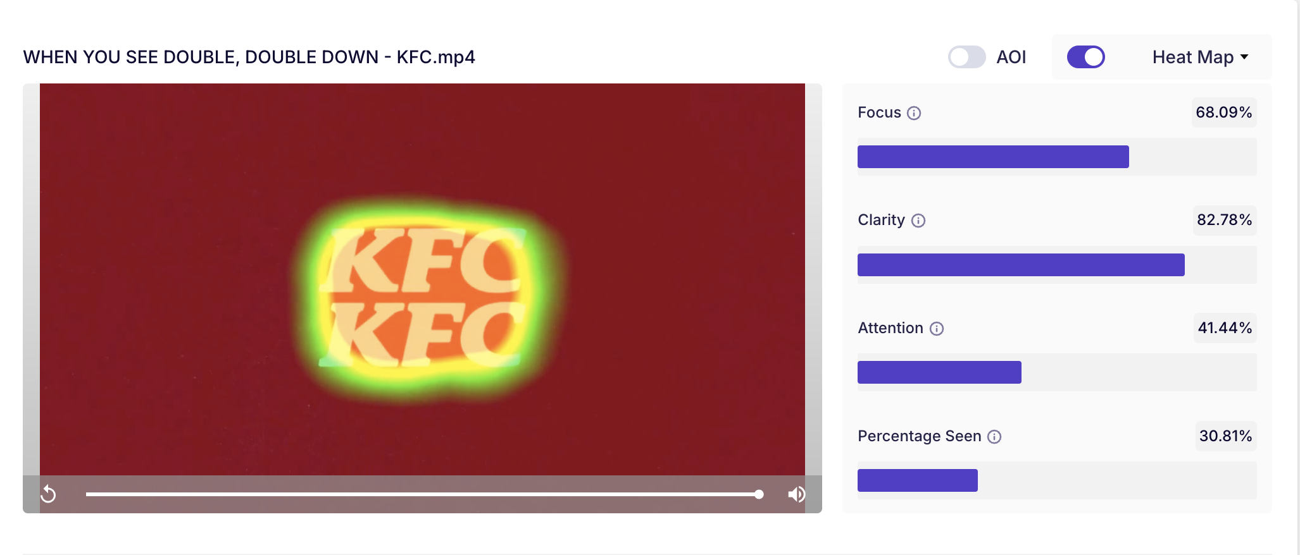1300x555 pixels.
Task: Open the Focus info tooltip icon
Action: pos(914,113)
